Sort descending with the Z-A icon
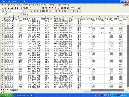The image size is (129, 97). tap(59, 8)
